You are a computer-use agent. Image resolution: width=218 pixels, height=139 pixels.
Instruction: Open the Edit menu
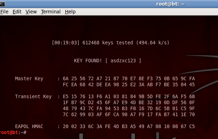point(17,12)
